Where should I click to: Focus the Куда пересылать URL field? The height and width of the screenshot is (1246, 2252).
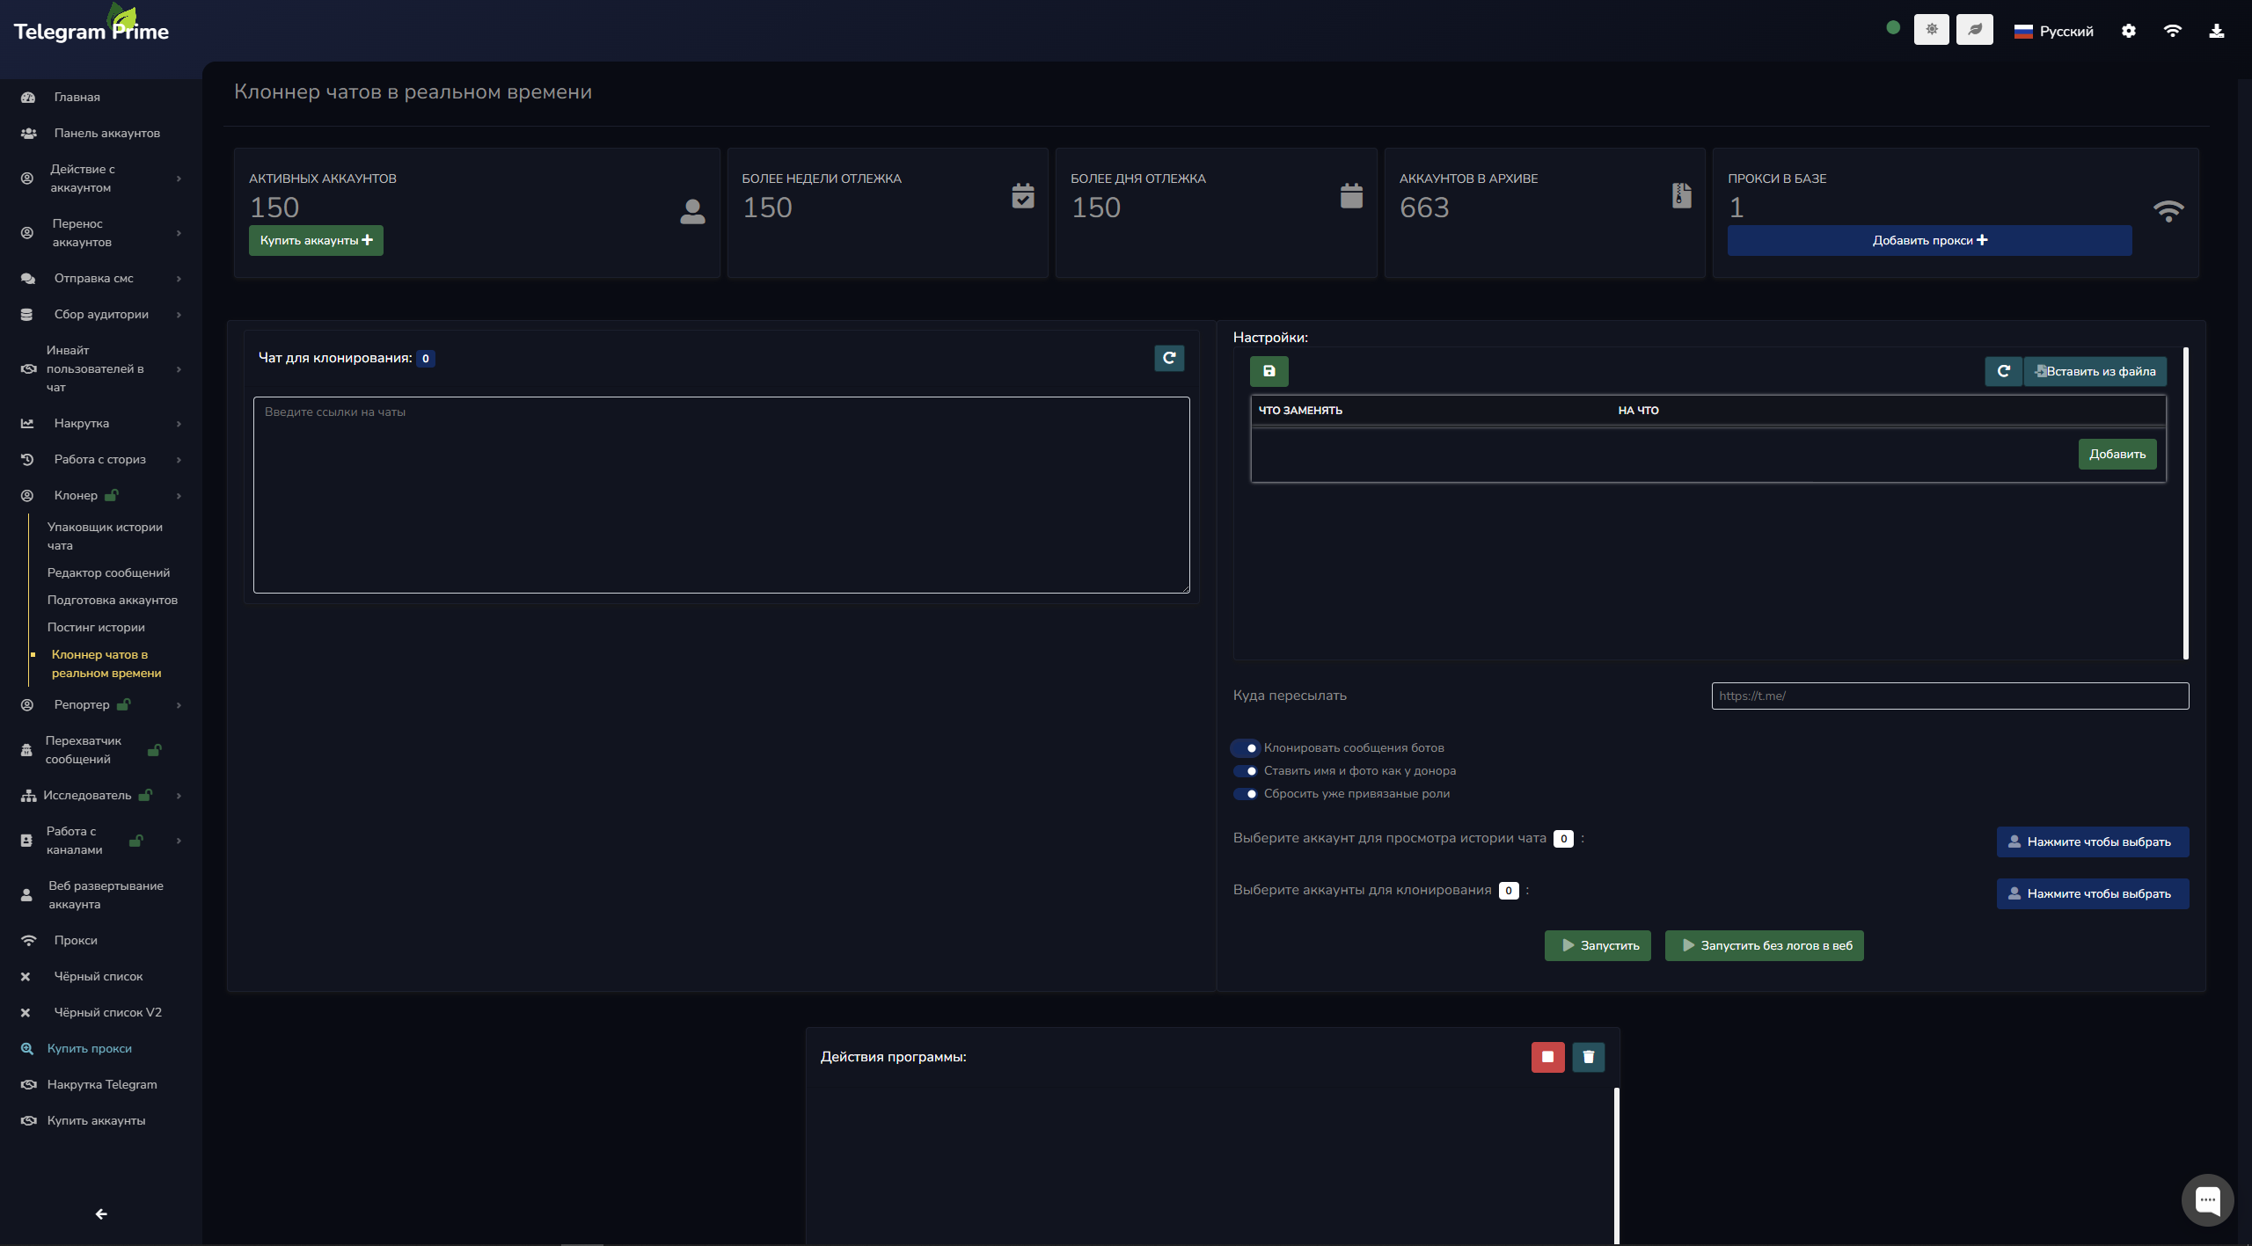(1949, 696)
